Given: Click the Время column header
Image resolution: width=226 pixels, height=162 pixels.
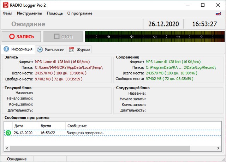Looking at the screenshot, I should pos(46,126).
